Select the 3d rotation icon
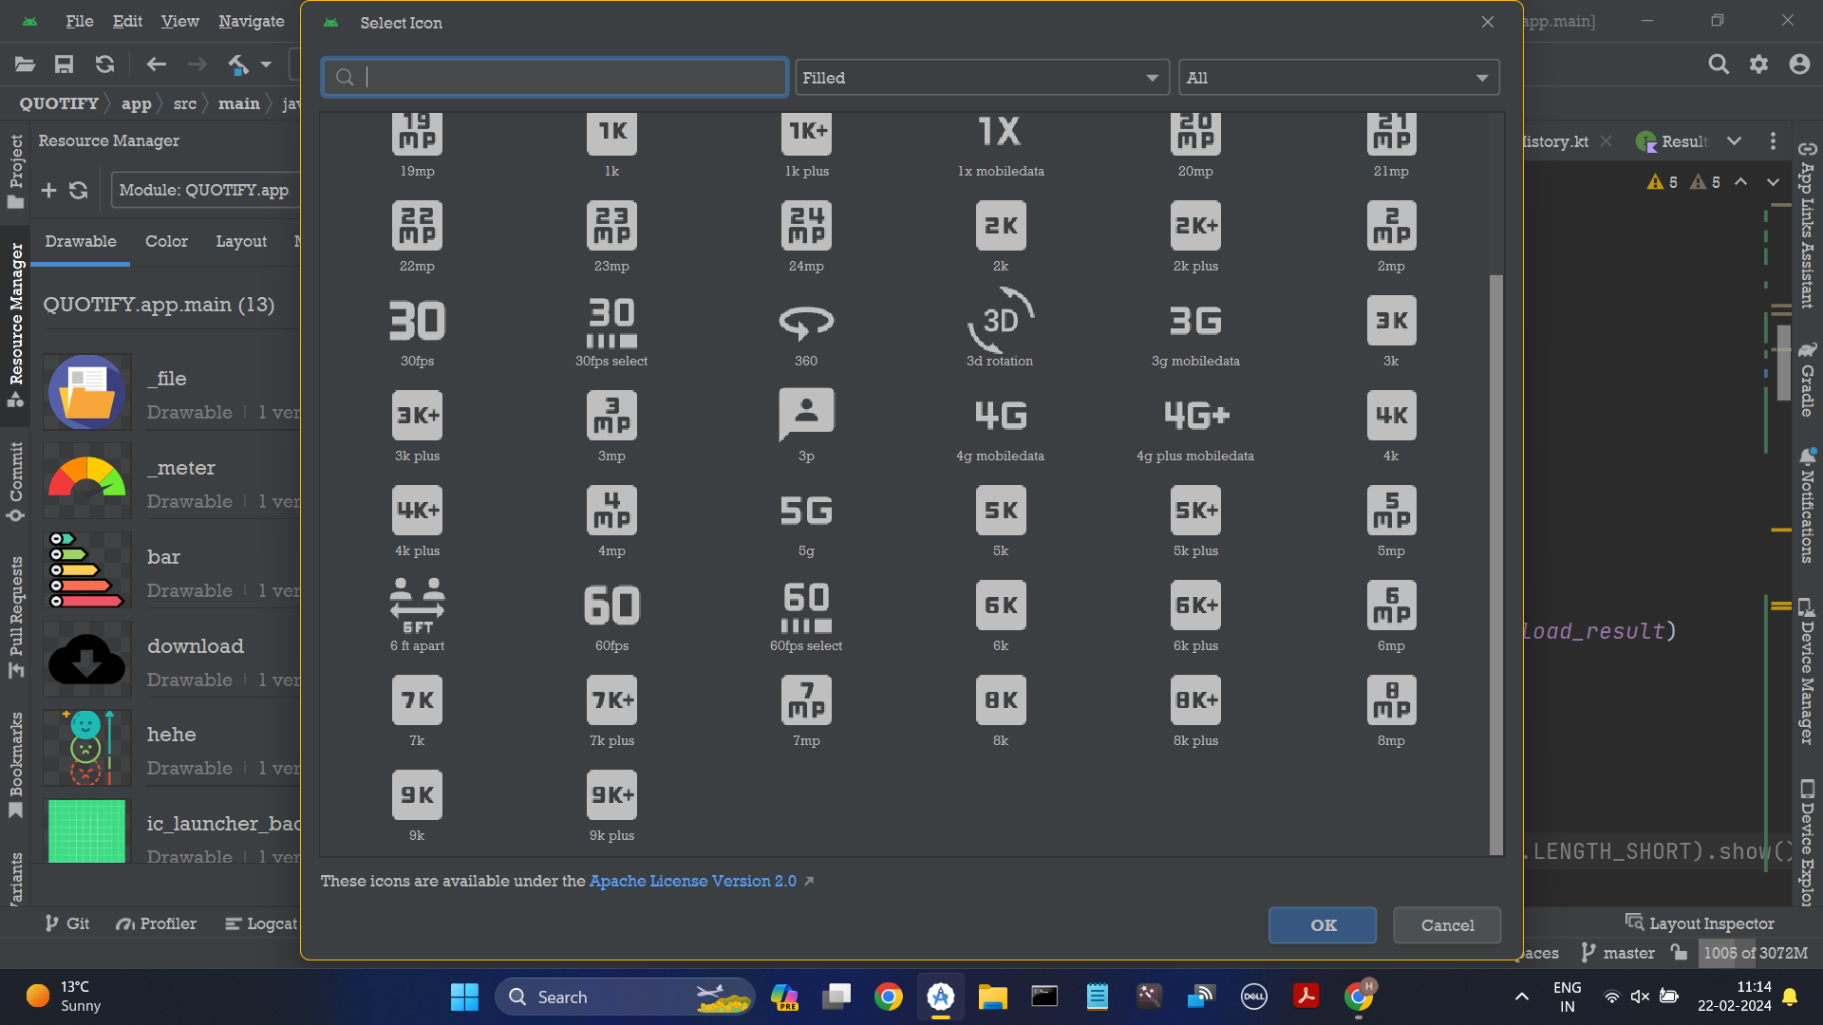1823x1025 pixels. coord(1000,321)
